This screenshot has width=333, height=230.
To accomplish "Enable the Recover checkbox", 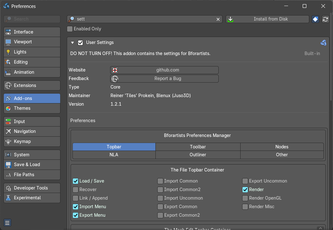I will pyautogui.click(x=75, y=190).
